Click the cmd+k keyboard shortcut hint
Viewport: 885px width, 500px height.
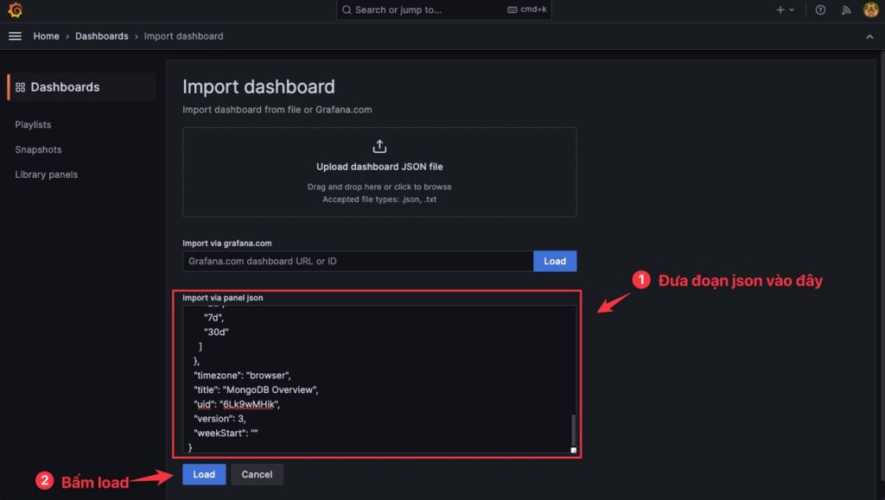pyautogui.click(x=526, y=9)
